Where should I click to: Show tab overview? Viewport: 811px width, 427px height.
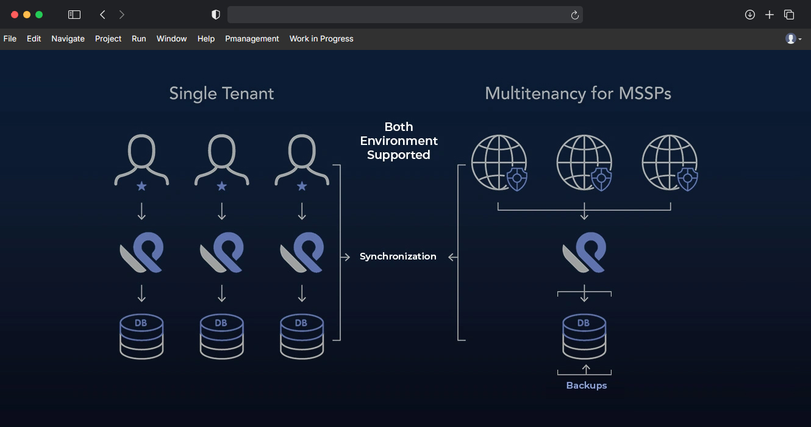[x=789, y=15]
